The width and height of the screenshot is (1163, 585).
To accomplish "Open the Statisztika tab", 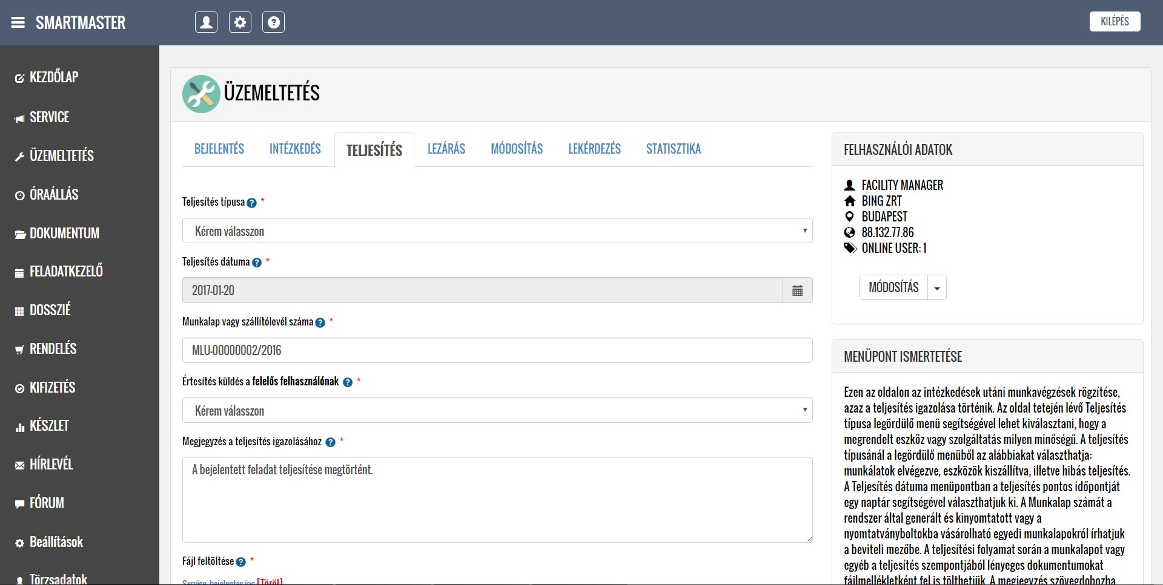I will (673, 149).
